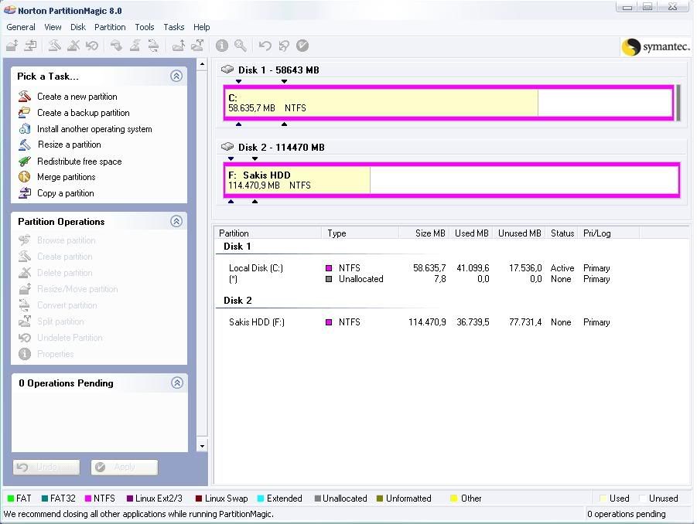Viewport: 697px width, 524px height.
Task: Click the Create a new partition icon
Action: coord(24,97)
